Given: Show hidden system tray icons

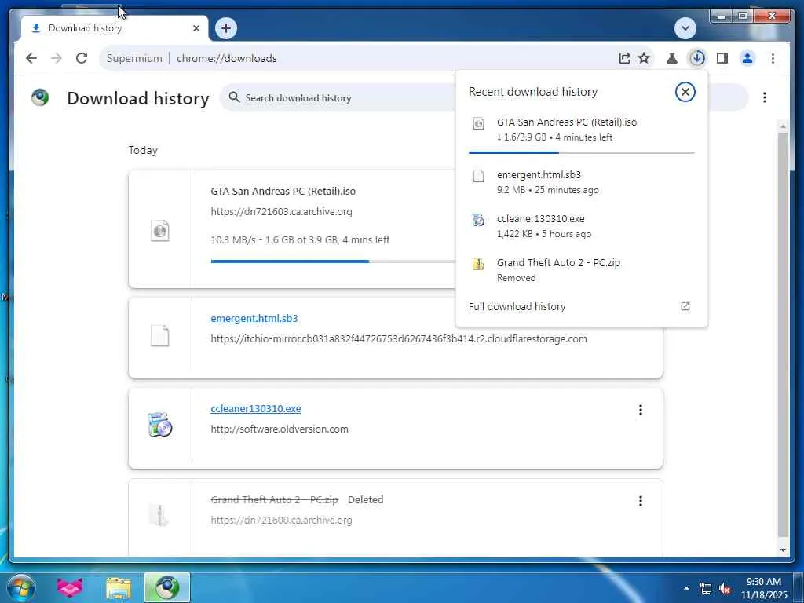Looking at the screenshot, I should pos(686,588).
